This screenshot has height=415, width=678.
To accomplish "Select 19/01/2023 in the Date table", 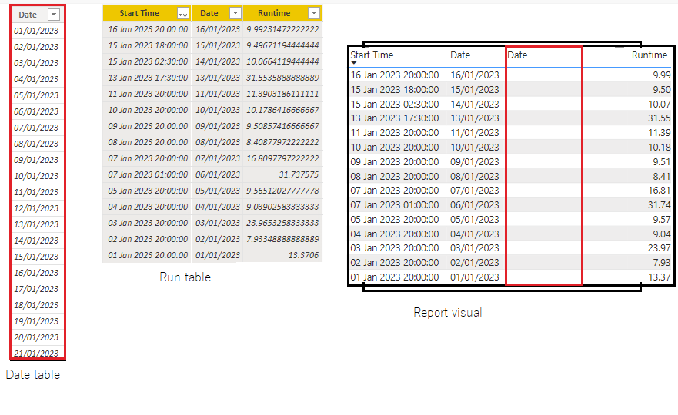I will point(36,321).
